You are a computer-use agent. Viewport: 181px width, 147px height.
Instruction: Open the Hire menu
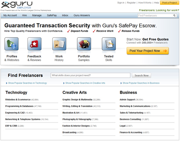click(x=25, y=15)
